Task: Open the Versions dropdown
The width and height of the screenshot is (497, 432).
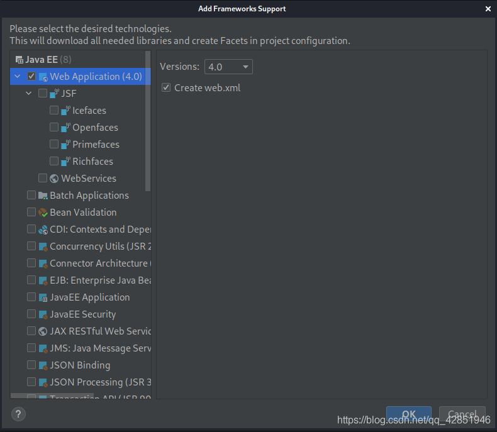Action: [228, 67]
